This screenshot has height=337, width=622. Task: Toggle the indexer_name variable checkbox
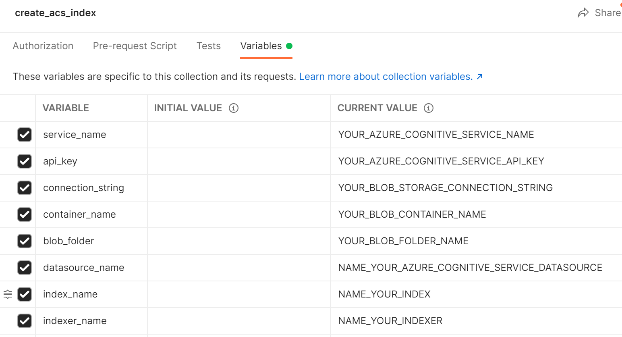(25, 321)
